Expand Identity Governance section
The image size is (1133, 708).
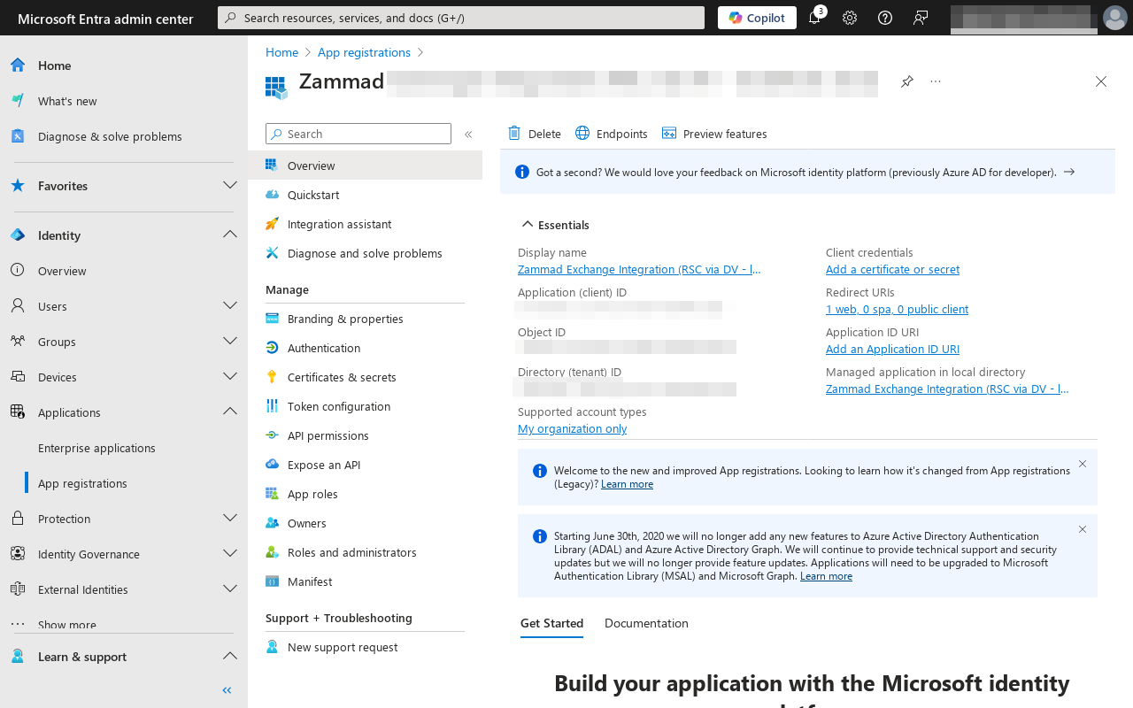(230, 553)
